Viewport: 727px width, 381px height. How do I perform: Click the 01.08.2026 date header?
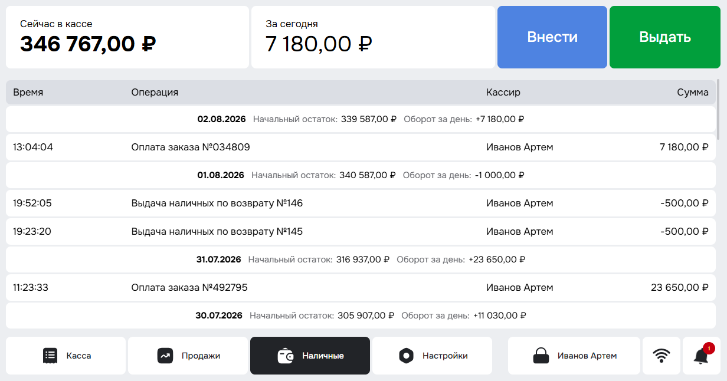(x=361, y=175)
